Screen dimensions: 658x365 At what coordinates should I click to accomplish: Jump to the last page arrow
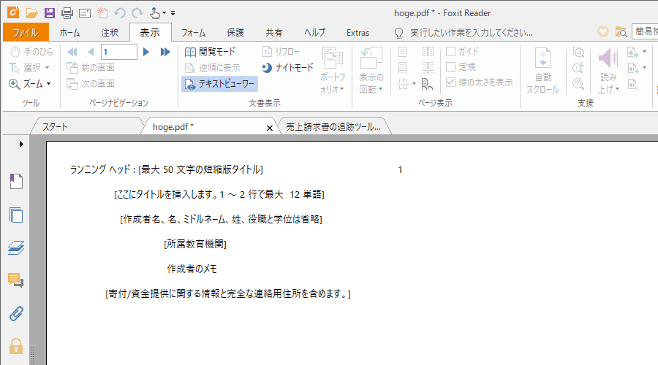165,52
